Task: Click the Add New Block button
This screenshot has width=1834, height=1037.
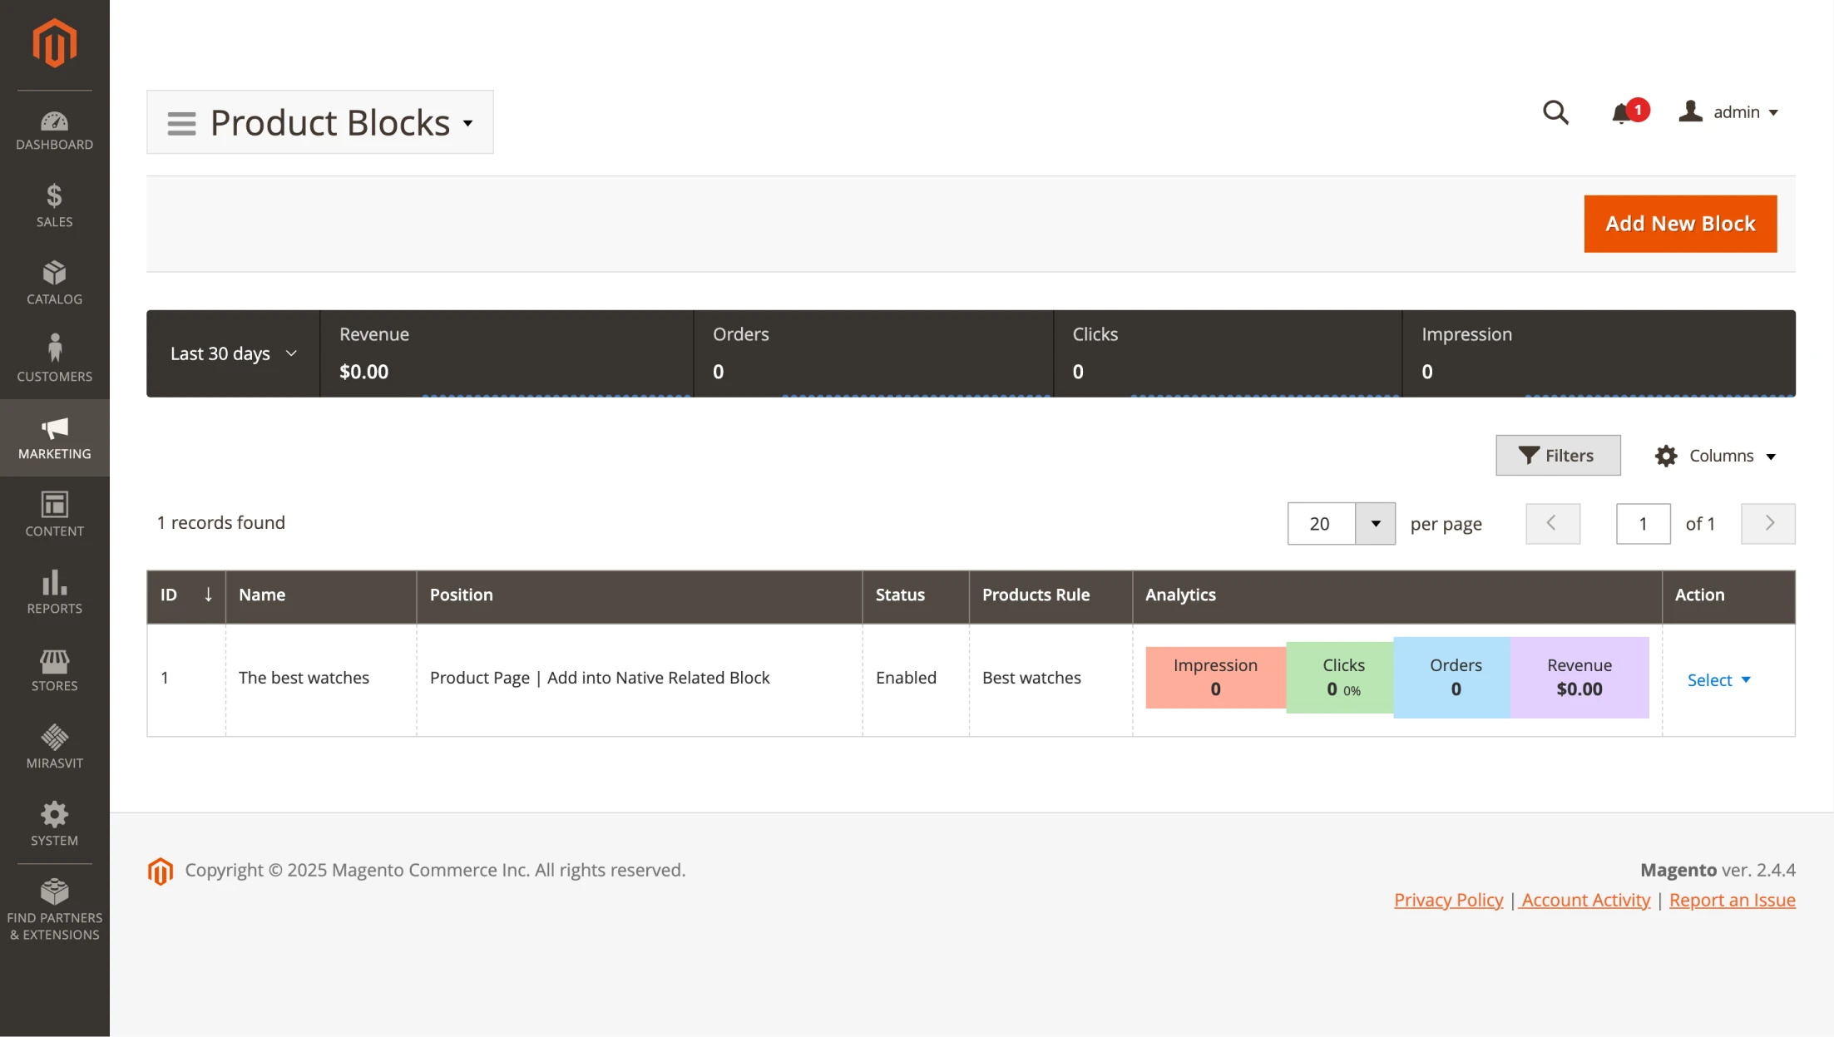Action: (x=1680, y=224)
